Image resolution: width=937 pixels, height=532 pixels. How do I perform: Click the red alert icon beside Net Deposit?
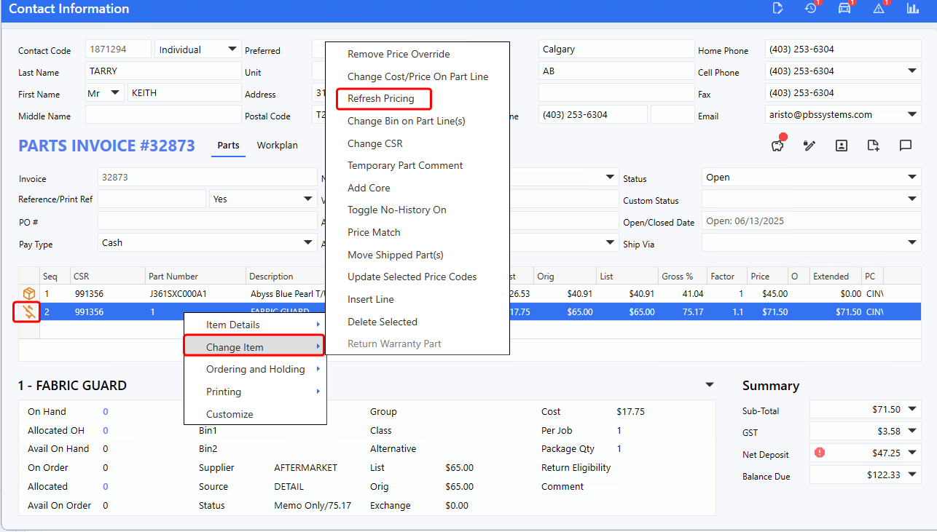tap(820, 453)
